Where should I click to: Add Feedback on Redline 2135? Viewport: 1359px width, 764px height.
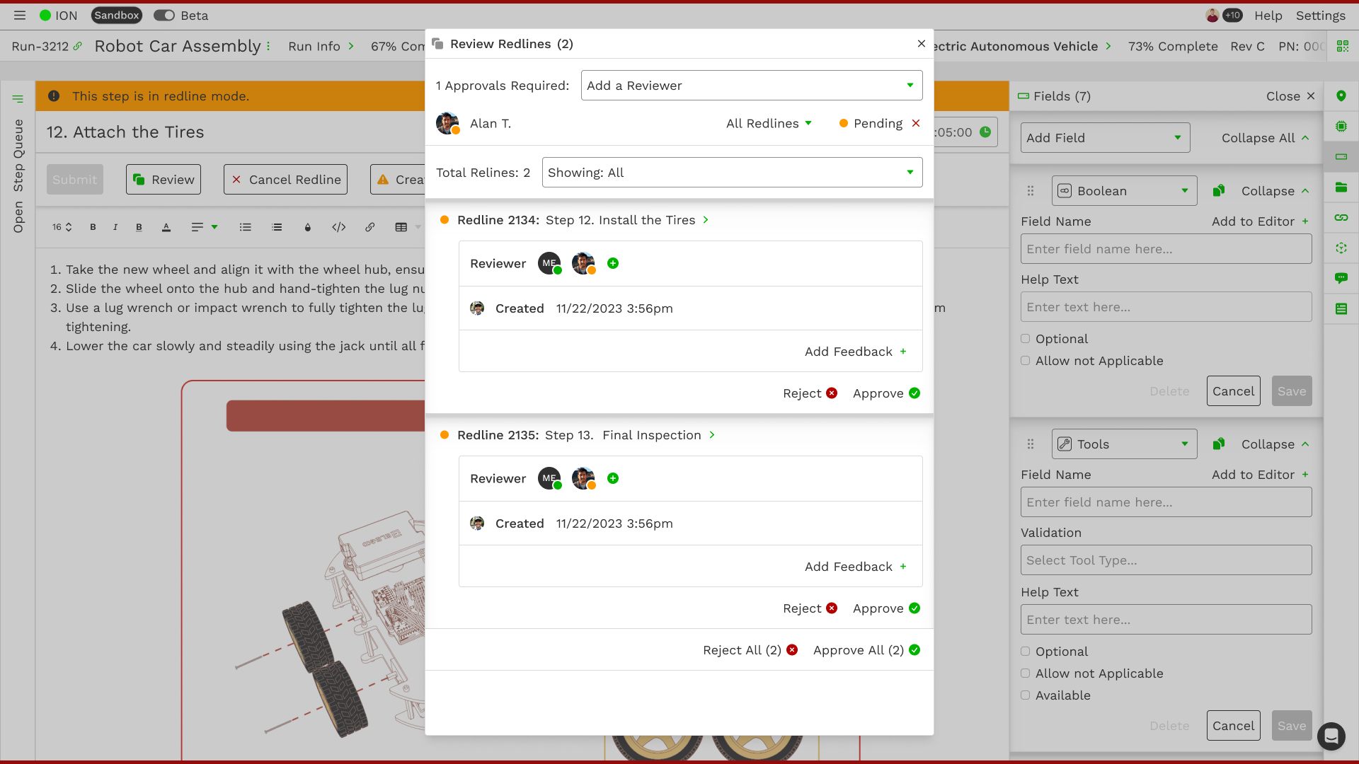tap(856, 567)
